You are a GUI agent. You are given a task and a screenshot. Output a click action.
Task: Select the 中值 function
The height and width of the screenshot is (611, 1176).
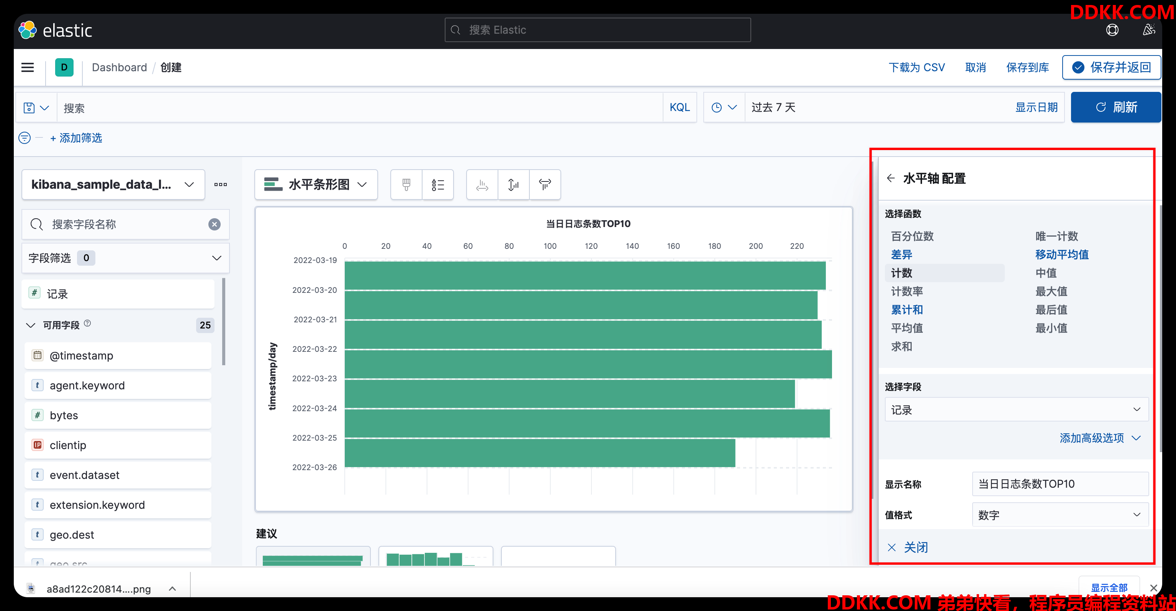[1046, 273]
